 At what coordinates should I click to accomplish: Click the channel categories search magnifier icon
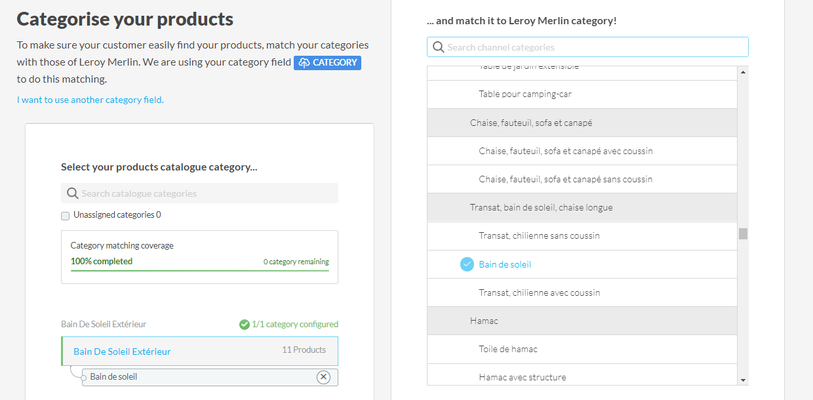pos(438,47)
